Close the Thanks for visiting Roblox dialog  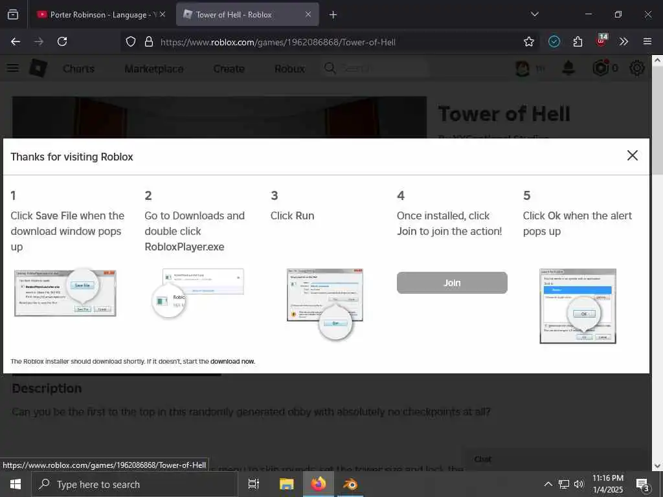[x=632, y=155]
